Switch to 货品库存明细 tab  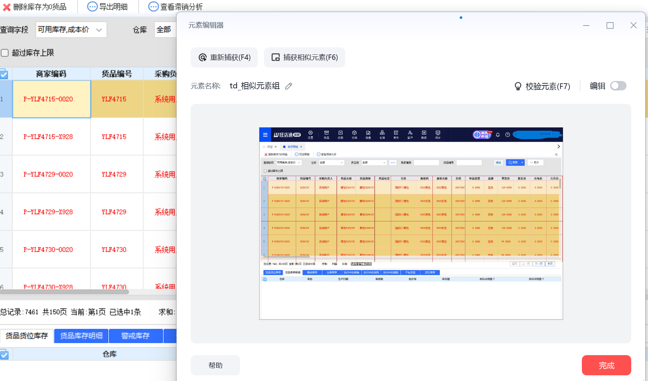[81, 336]
